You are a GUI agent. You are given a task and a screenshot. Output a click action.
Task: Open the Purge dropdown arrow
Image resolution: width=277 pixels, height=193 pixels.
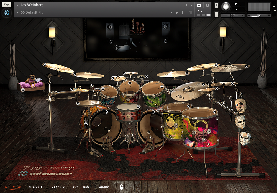click(208, 10)
